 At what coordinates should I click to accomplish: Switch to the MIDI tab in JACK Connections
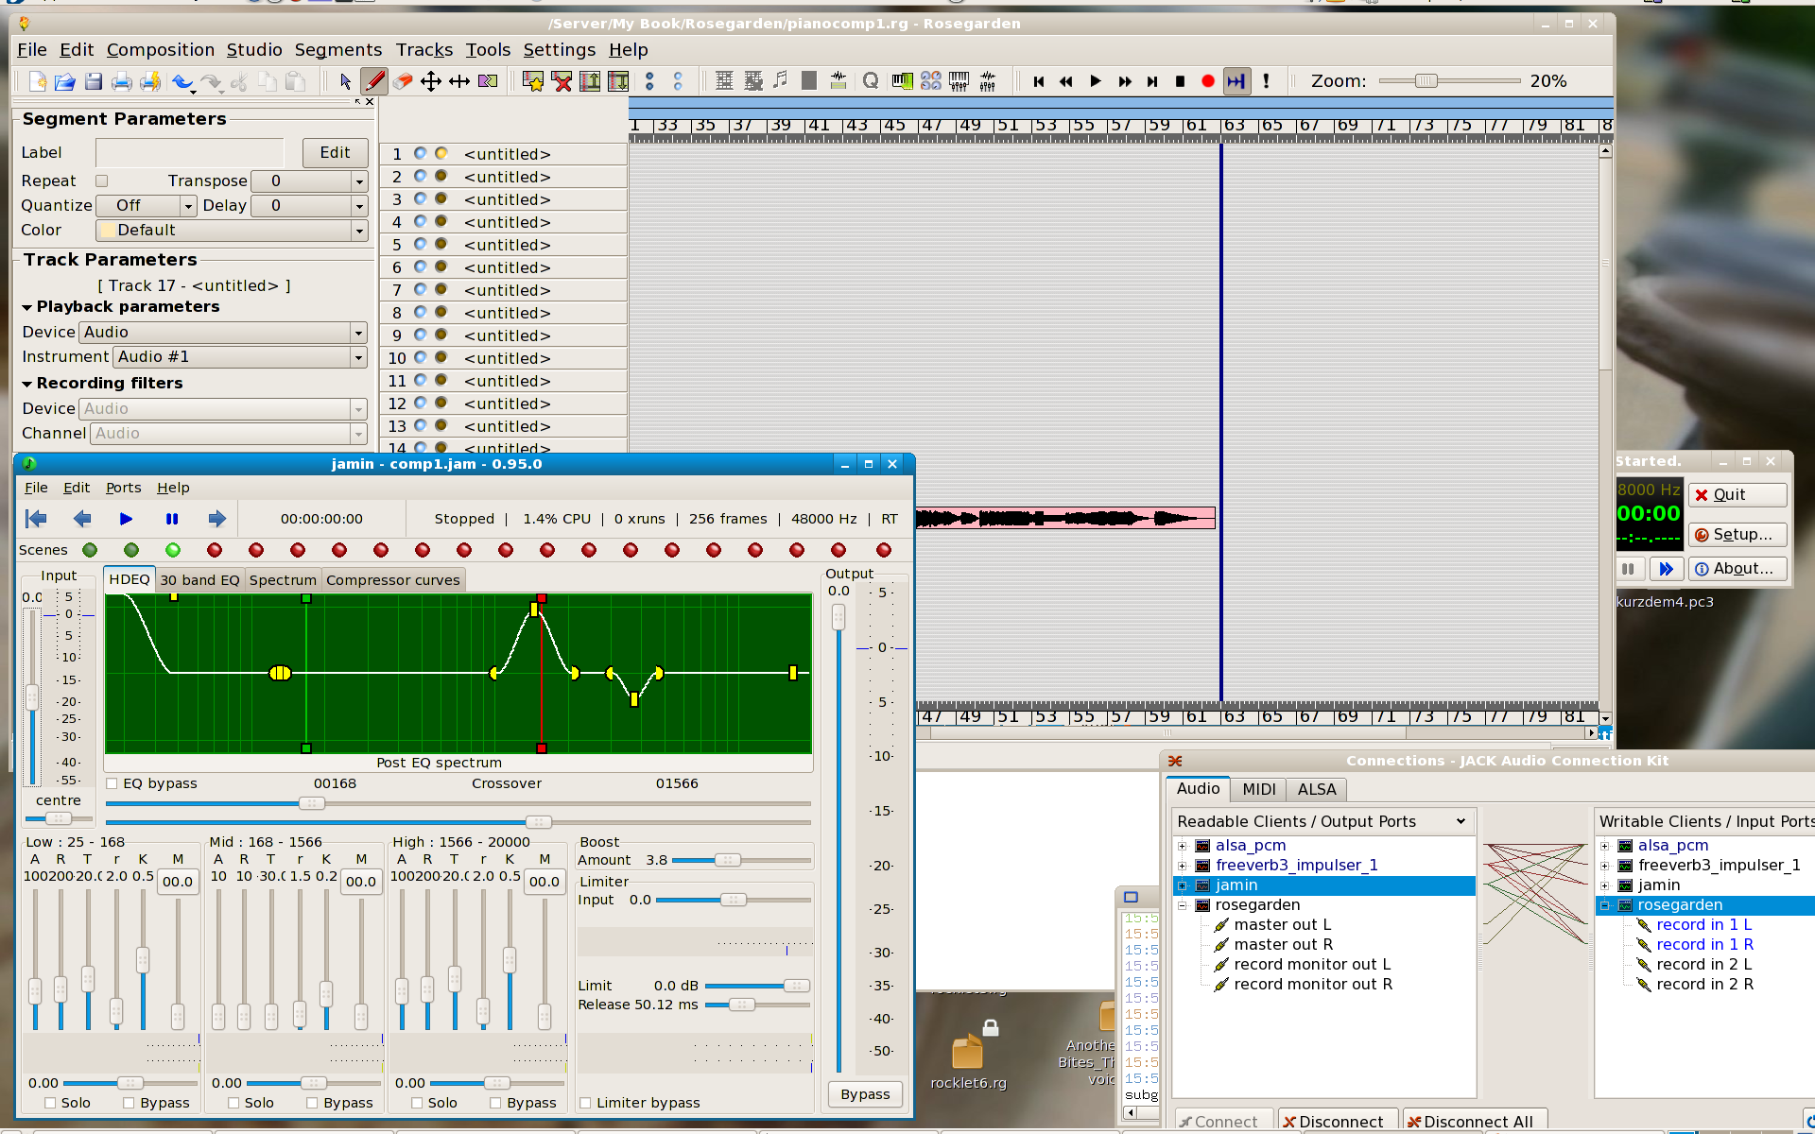(1258, 789)
